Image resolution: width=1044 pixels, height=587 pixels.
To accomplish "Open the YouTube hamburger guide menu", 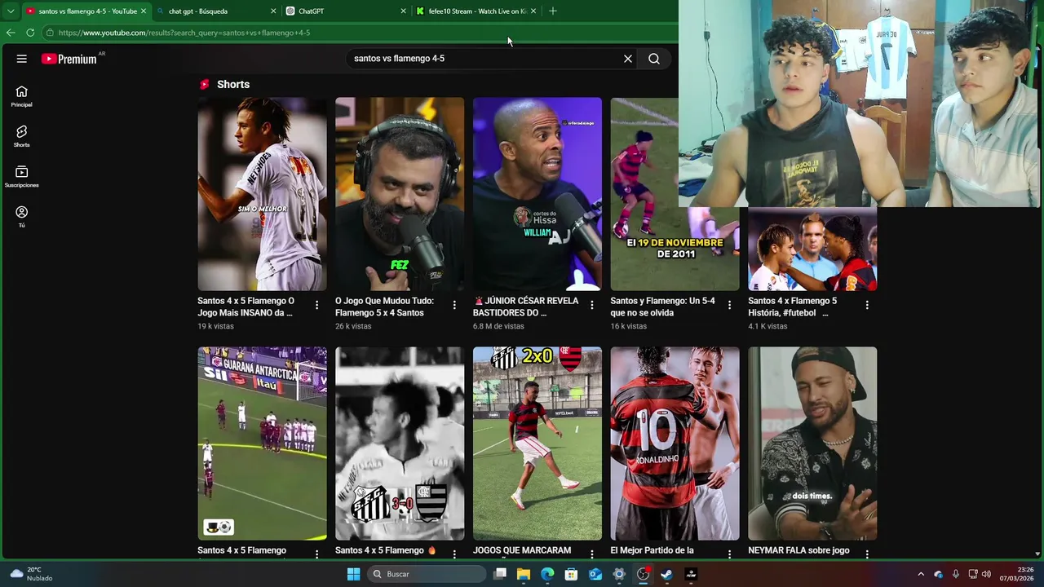I will point(22,59).
